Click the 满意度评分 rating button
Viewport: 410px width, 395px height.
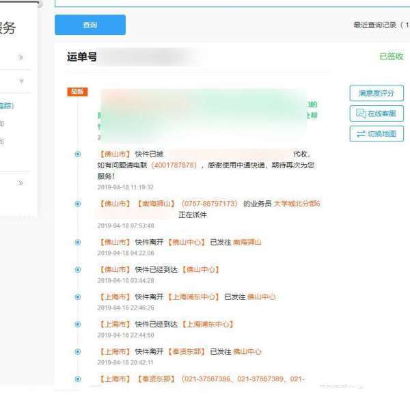tap(377, 94)
